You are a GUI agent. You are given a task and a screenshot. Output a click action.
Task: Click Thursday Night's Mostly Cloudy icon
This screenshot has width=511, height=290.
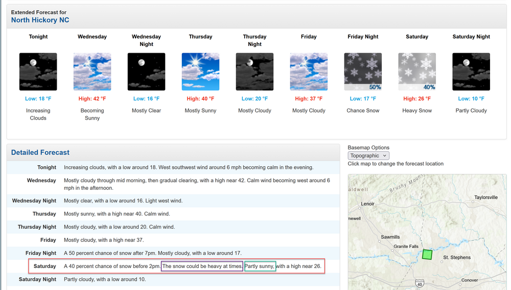click(x=254, y=72)
